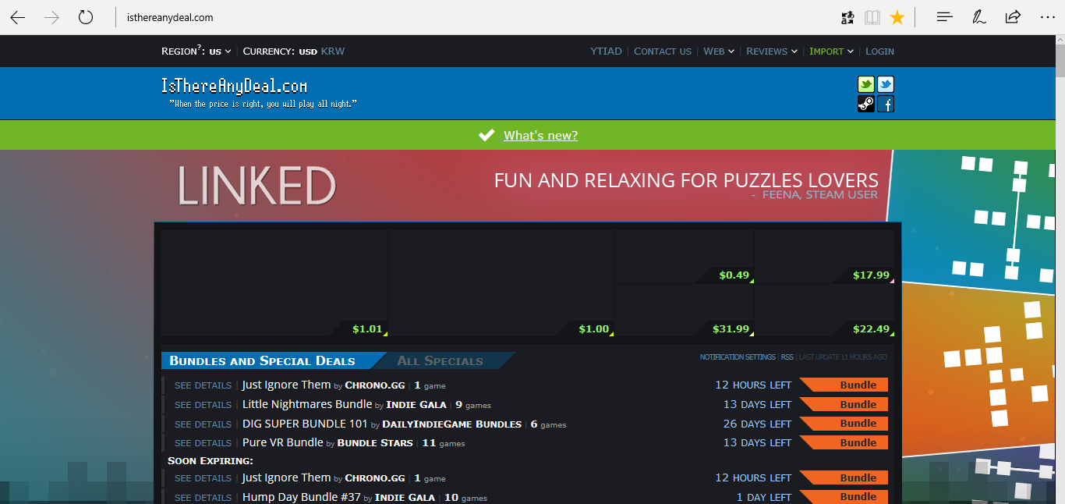Open the browser More actions menu
1065x504 pixels.
pos(1047,17)
